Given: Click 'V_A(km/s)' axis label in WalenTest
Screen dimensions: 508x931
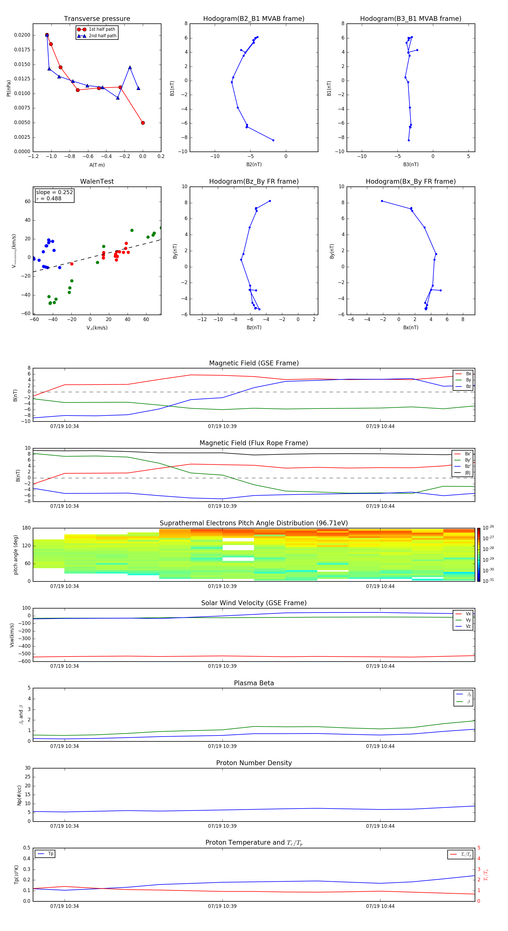Looking at the screenshot, I should coord(97,328).
